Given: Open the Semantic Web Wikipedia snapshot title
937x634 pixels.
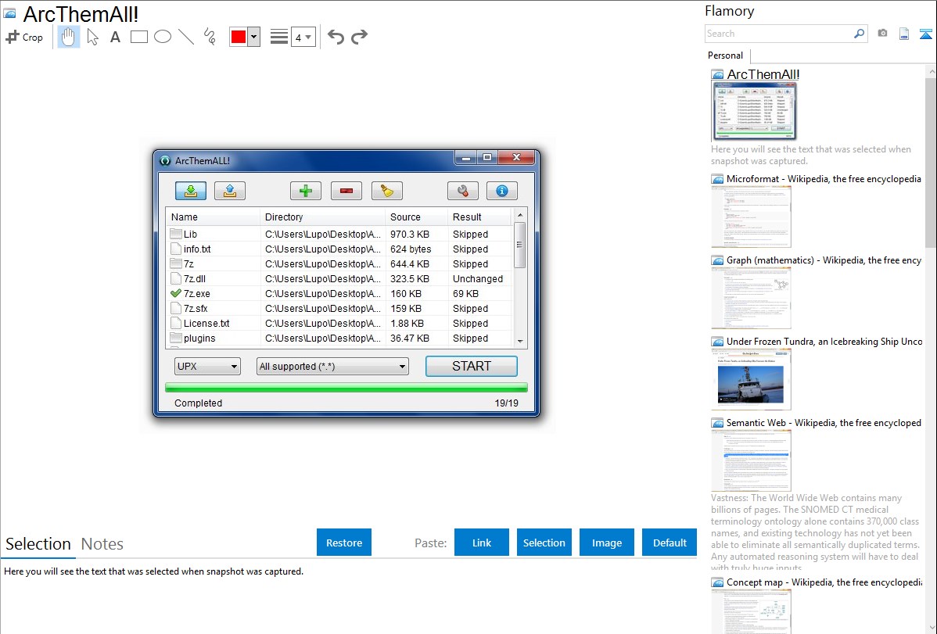Looking at the screenshot, I should click(x=824, y=422).
